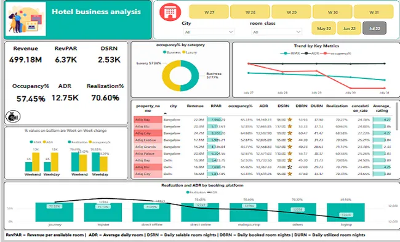Sort table by the table's DSRN column header
The width and height of the screenshot is (400, 242).
(284, 106)
